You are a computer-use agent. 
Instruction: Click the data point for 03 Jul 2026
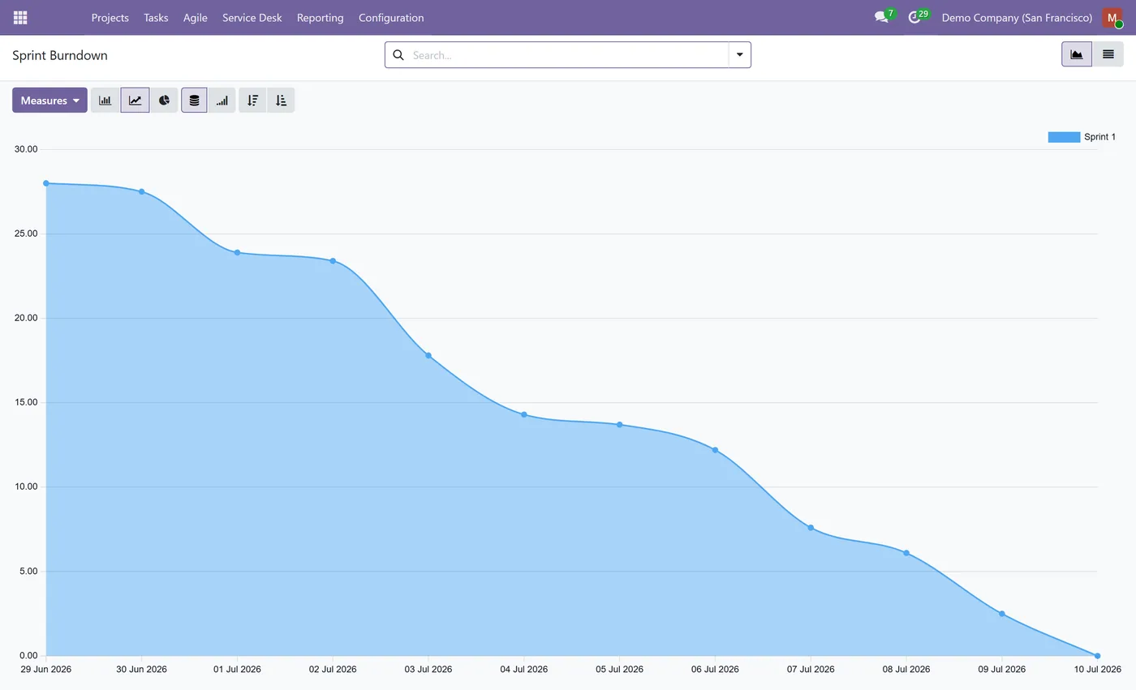tap(428, 355)
